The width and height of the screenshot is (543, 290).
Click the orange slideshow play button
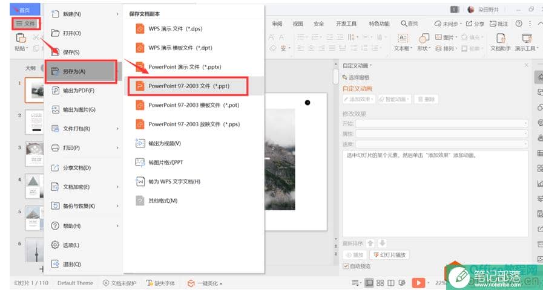418,283
